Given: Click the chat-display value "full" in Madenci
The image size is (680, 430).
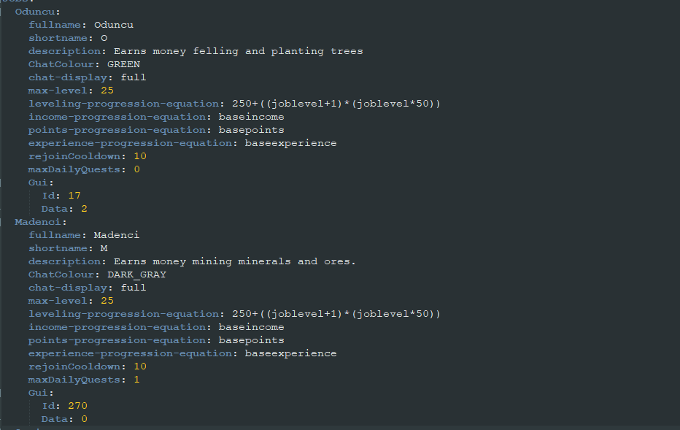Looking at the screenshot, I should [x=133, y=288].
